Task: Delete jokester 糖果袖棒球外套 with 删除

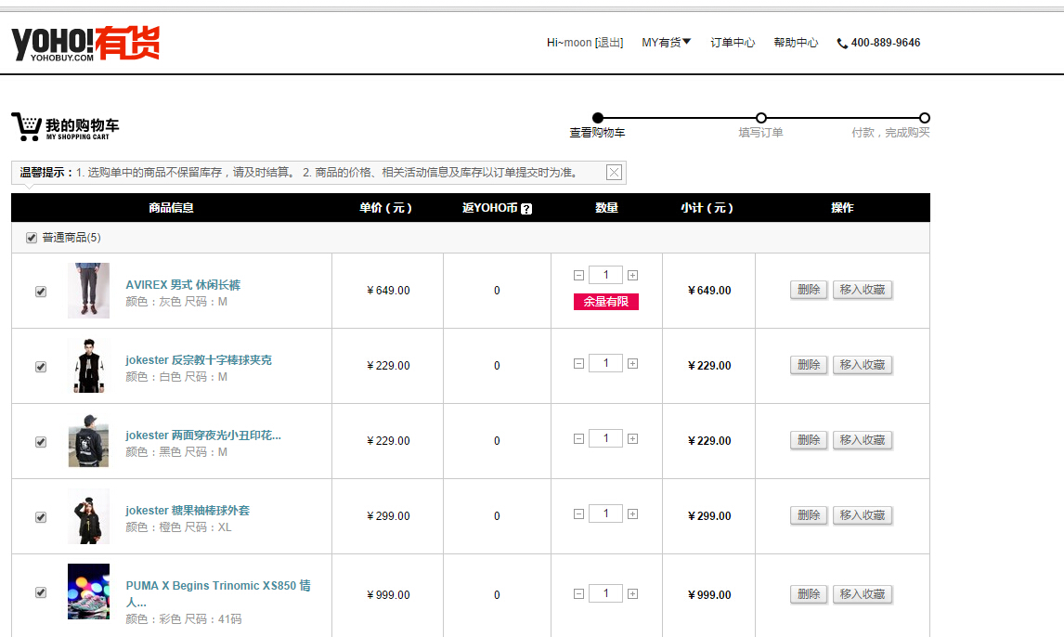Action: click(808, 515)
